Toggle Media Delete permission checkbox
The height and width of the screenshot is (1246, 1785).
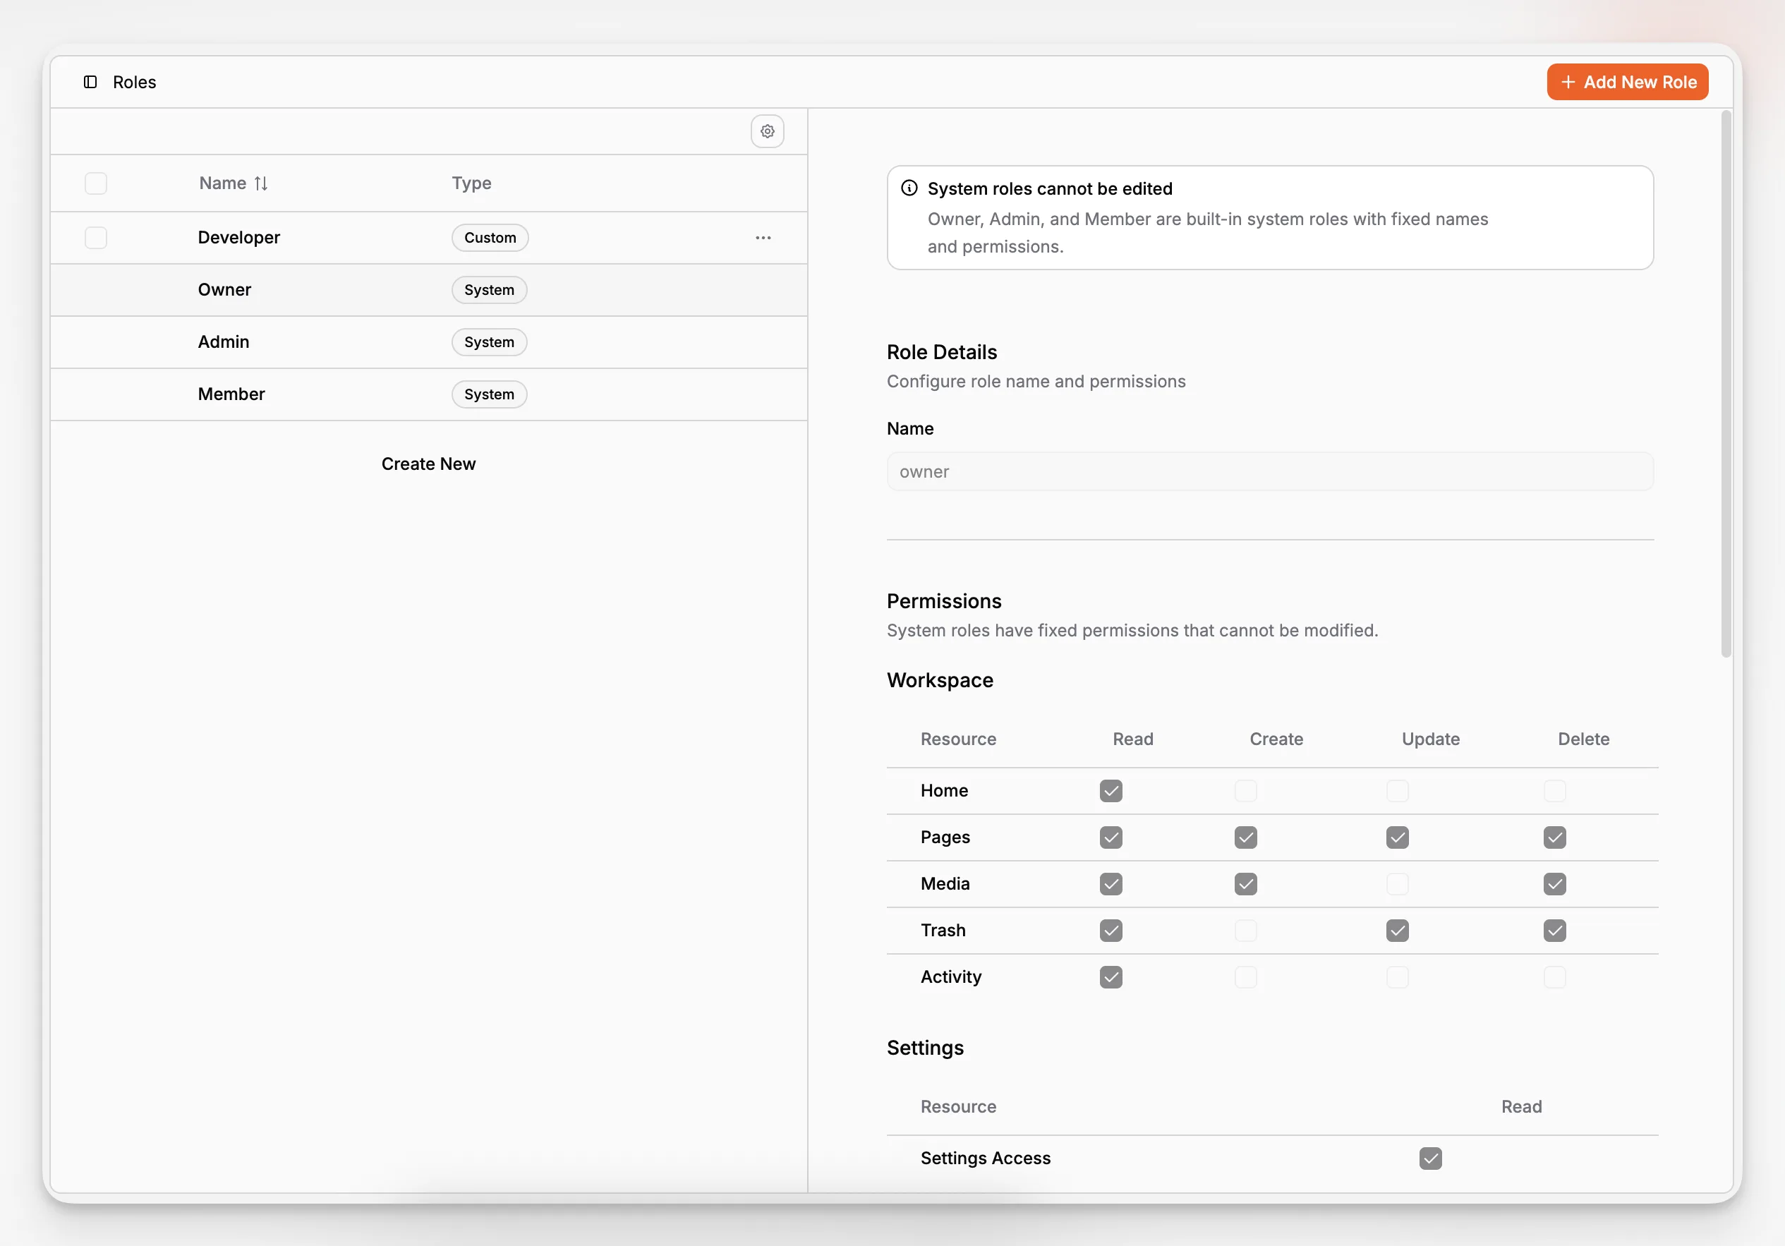point(1554,884)
